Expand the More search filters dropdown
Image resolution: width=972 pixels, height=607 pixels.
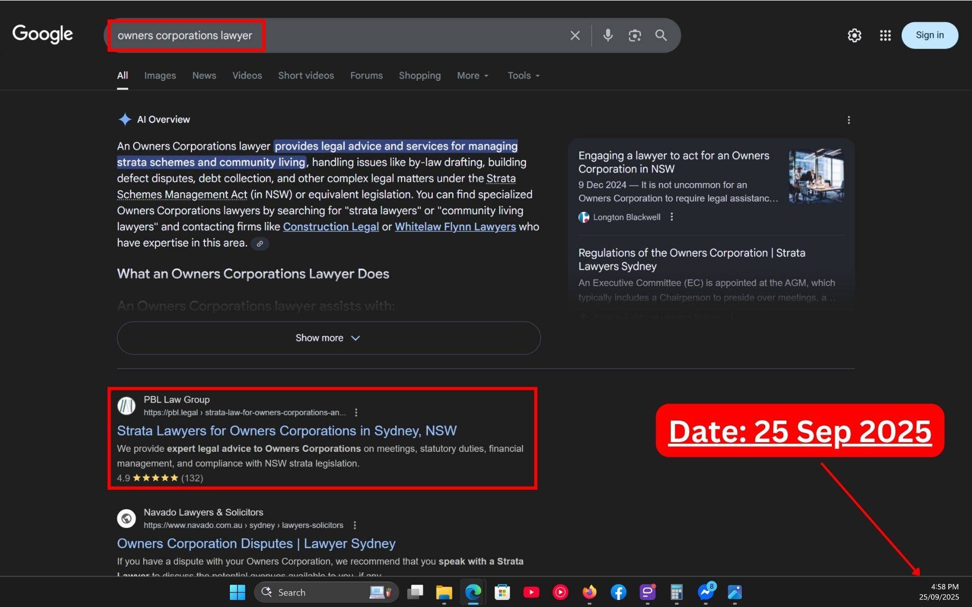(473, 76)
